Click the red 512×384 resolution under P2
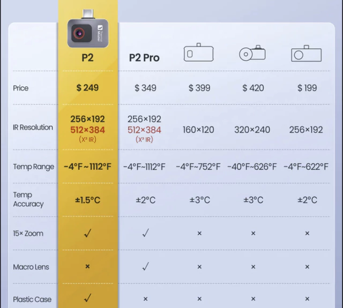This screenshot has height=308, width=343. 87,130
